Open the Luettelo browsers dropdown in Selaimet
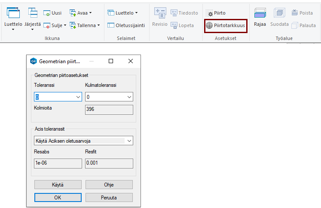321x208 pixels. 137,13
